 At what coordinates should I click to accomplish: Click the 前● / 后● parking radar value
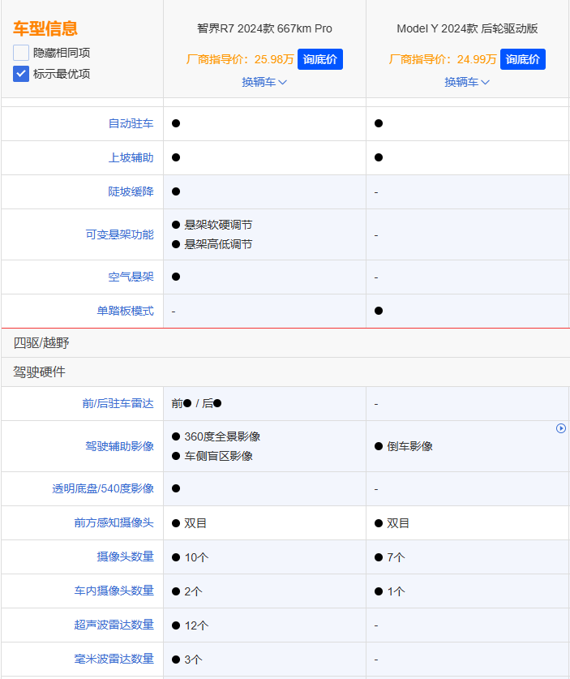196,404
